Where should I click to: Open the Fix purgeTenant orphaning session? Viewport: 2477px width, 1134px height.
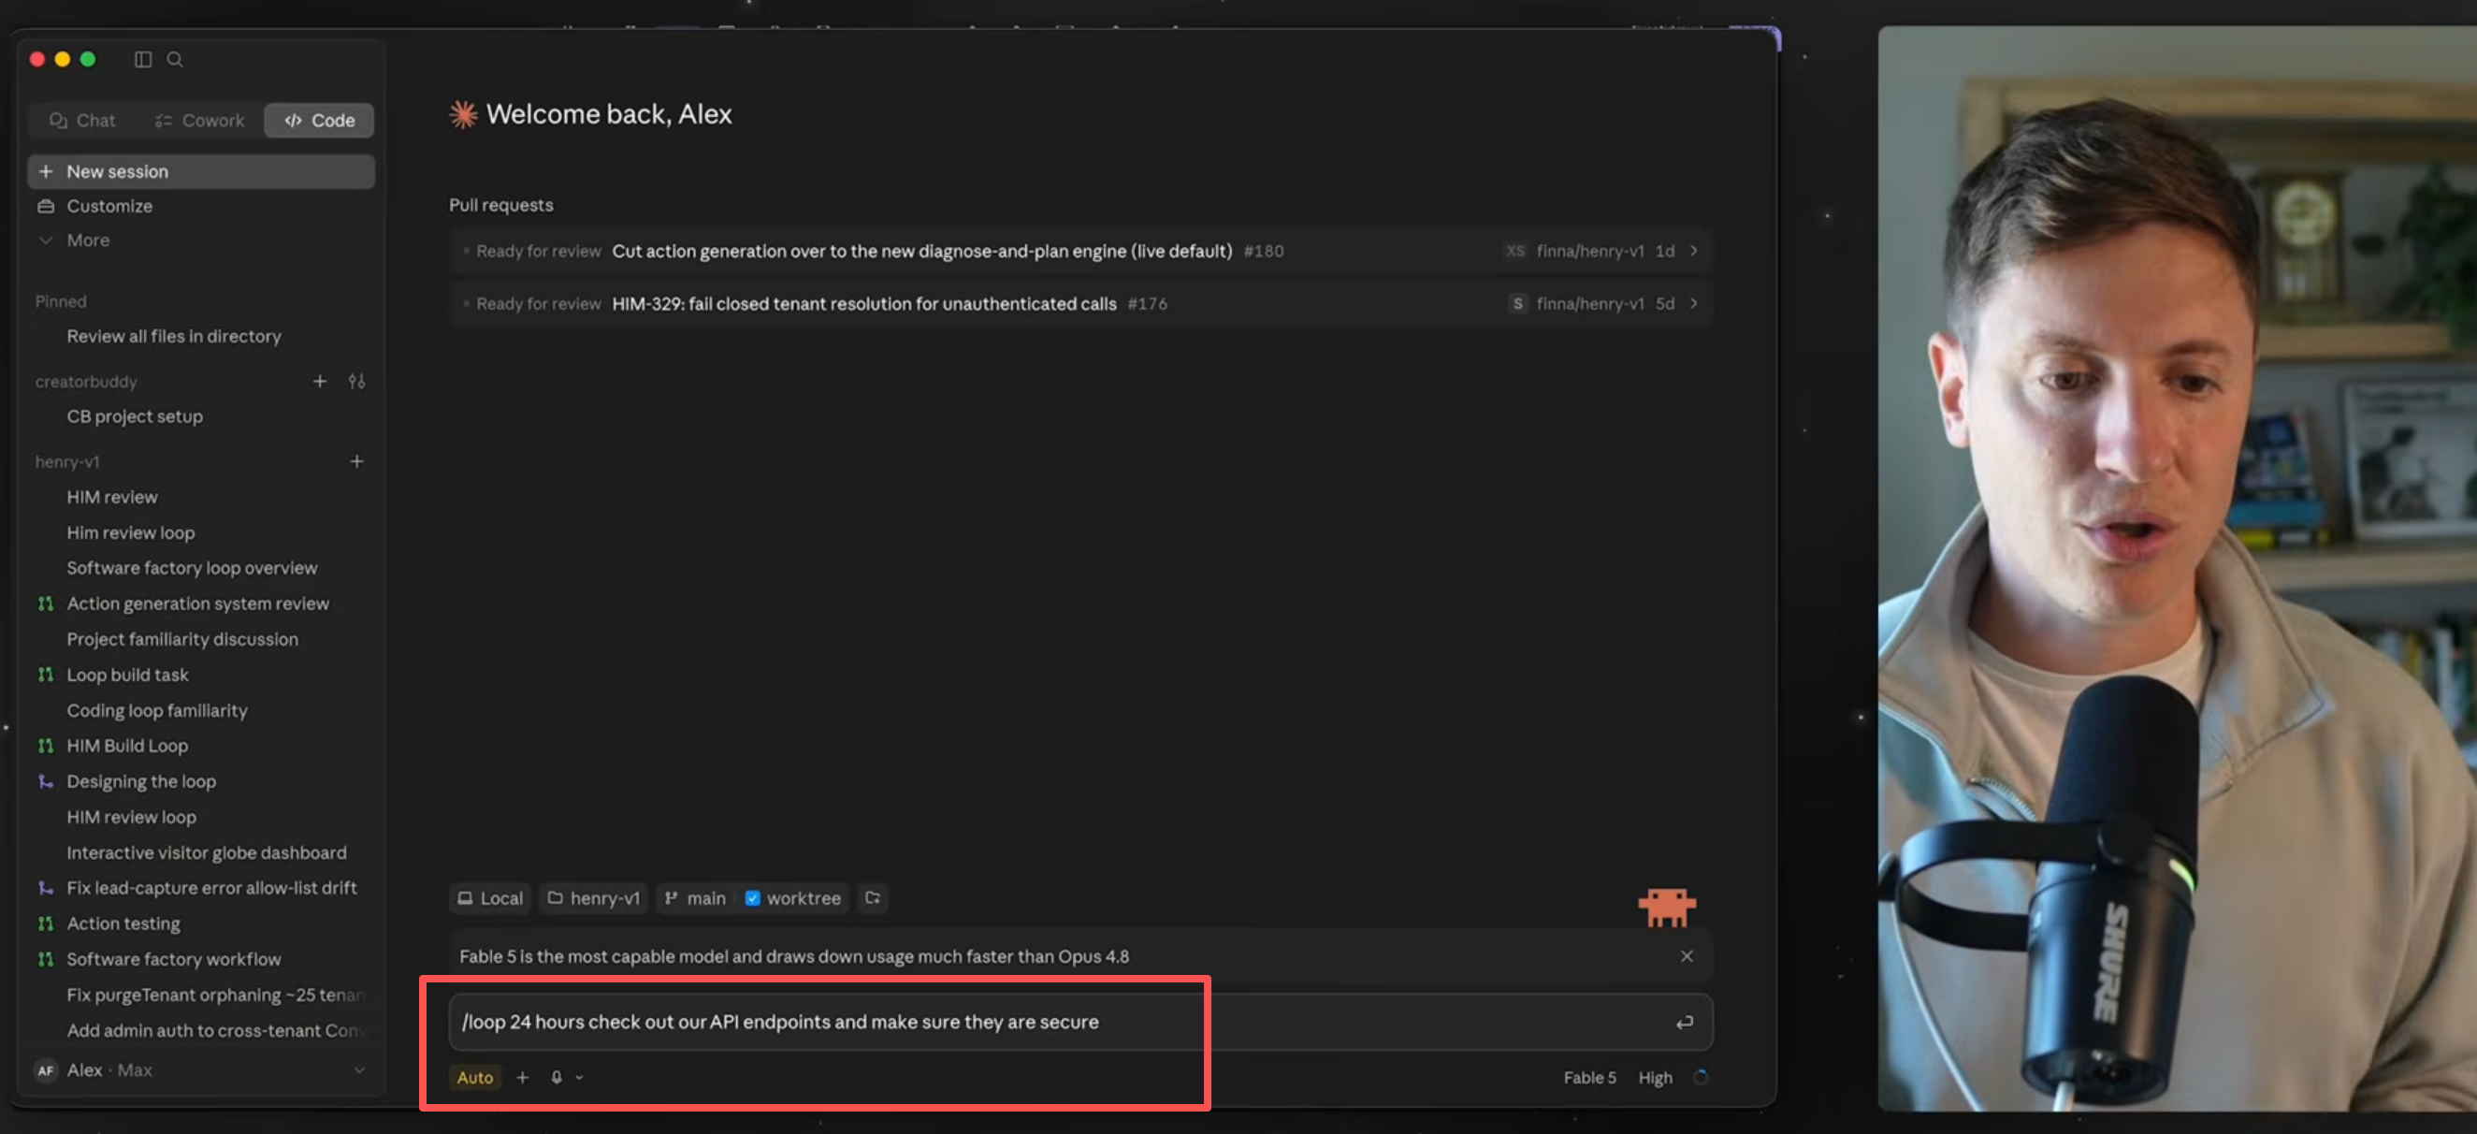pyautogui.click(x=213, y=996)
